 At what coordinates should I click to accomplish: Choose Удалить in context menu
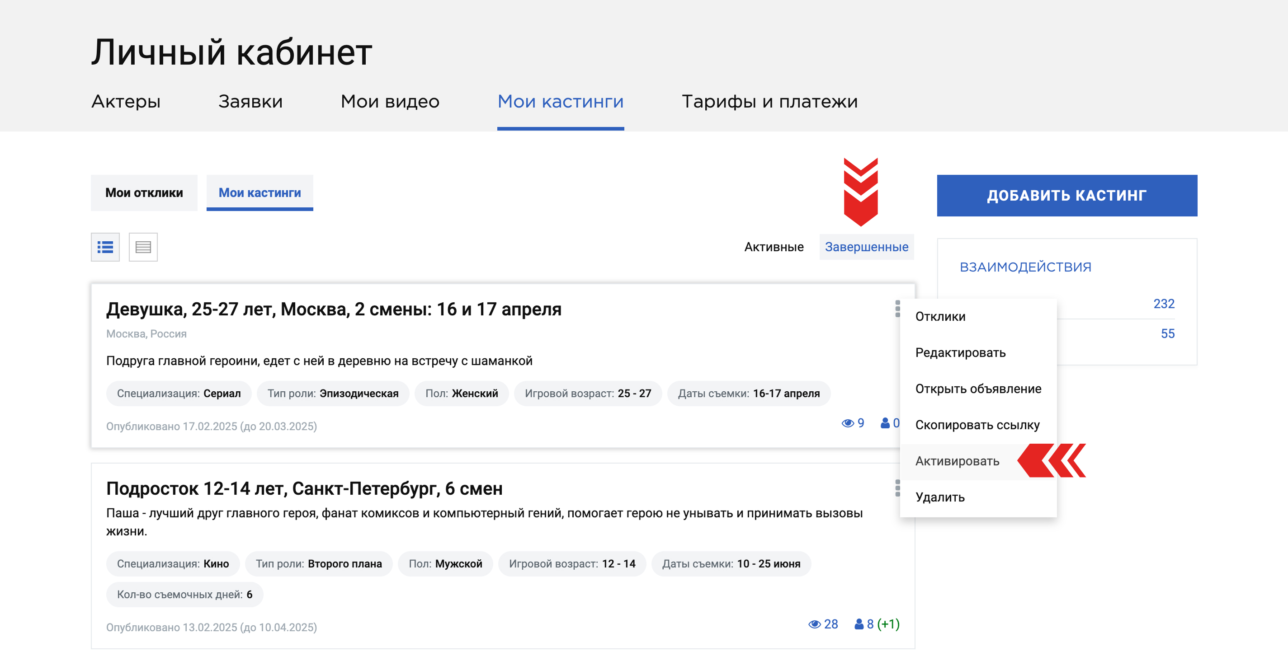[978, 497]
